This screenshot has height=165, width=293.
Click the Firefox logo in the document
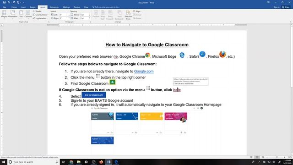pyautogui.click(x=222, y=54)
